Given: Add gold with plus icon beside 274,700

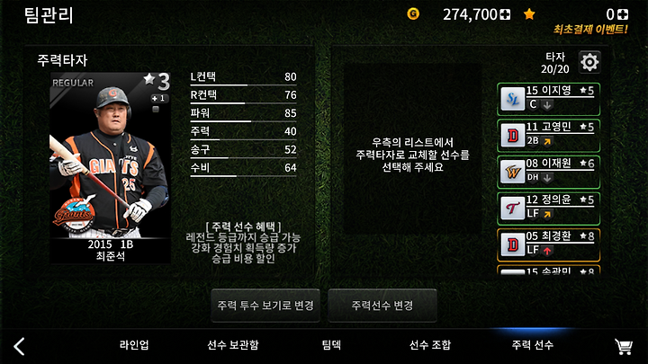Looking at the screenshot, I should tap(505, 15).
